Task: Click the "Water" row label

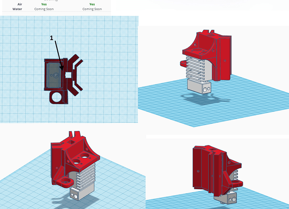Action: pos(17,9)
